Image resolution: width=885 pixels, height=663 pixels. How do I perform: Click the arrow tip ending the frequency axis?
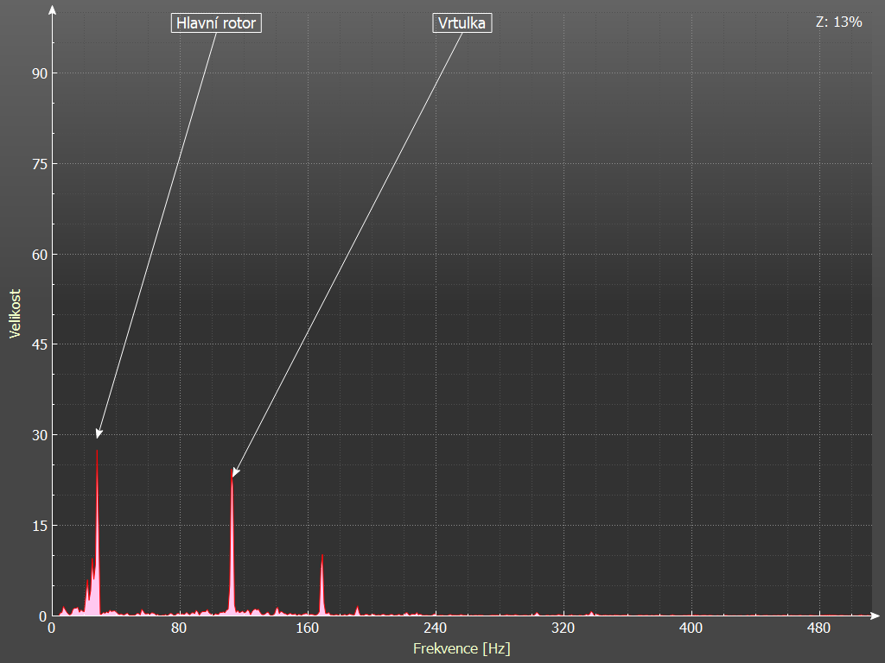point(875,616)
